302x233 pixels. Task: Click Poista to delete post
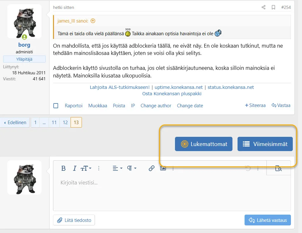point(119,106)
